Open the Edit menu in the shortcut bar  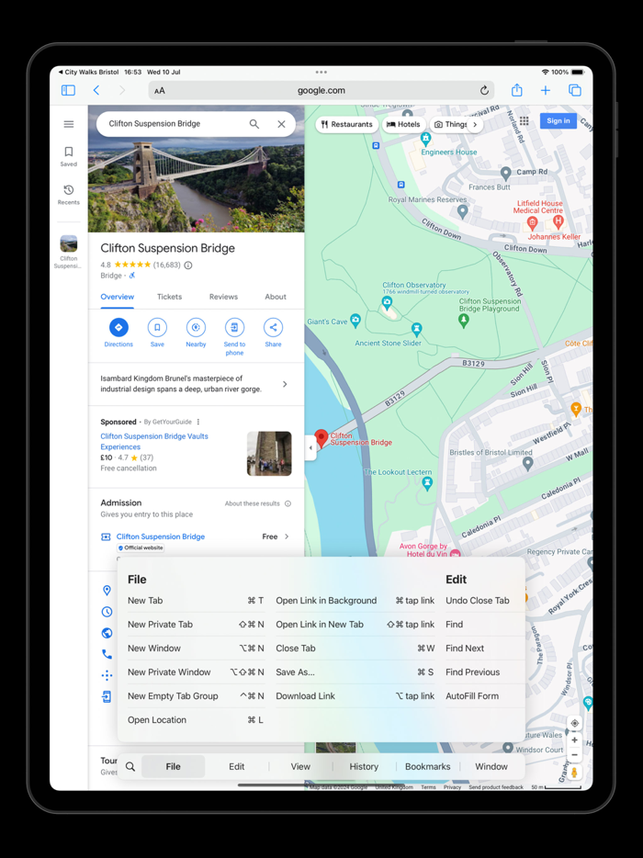click(236, 767)
